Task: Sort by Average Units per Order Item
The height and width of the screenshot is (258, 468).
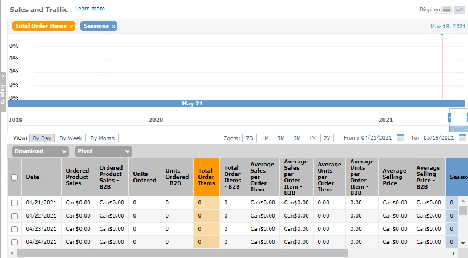Action: click(329, 177)
